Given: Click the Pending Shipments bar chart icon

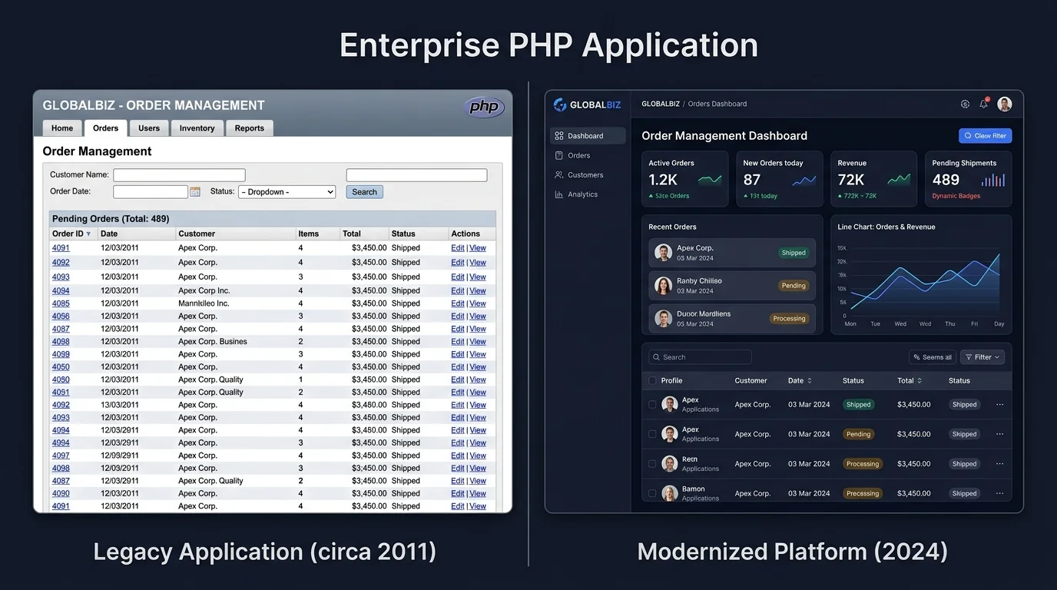Looking at the screenshot, I should pos(993,180).
